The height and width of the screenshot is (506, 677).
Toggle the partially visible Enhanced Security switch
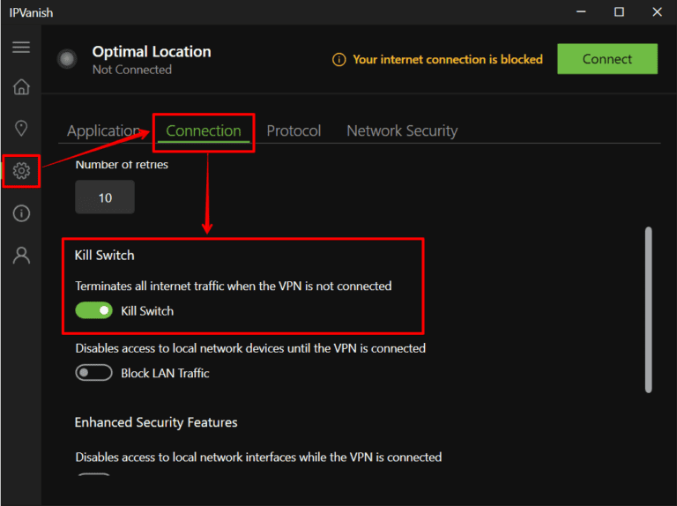(x=93, y=477)
